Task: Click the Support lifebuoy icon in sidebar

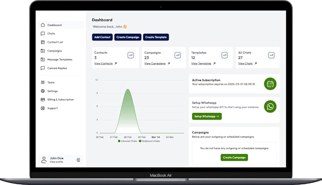Action: tap(43, 108)
